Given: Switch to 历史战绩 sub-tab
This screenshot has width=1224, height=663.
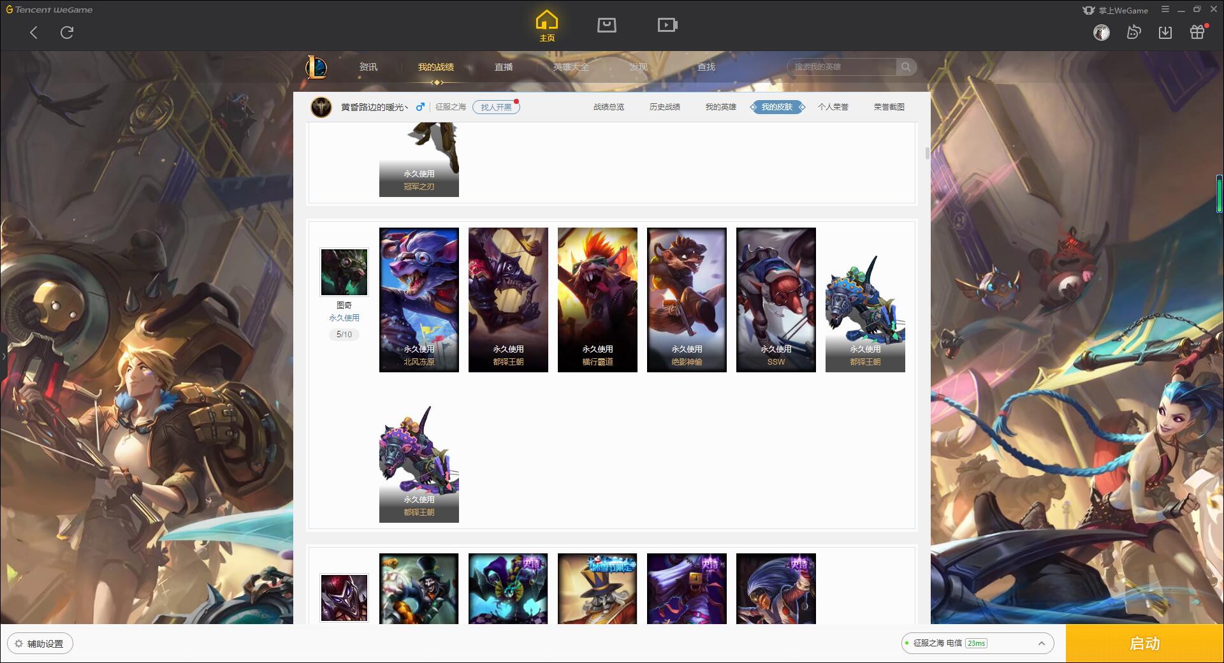Looking at the screenshot, I should [665, 107].
